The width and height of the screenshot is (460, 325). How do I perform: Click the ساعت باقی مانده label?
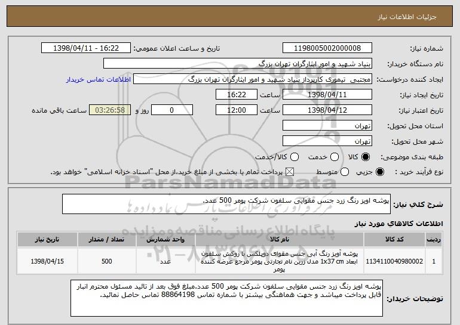point(59,110)
